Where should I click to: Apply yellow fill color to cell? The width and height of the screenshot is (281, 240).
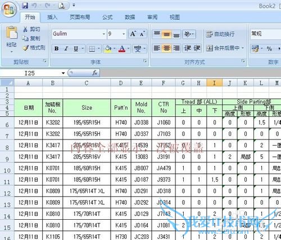tap(108, 49)
